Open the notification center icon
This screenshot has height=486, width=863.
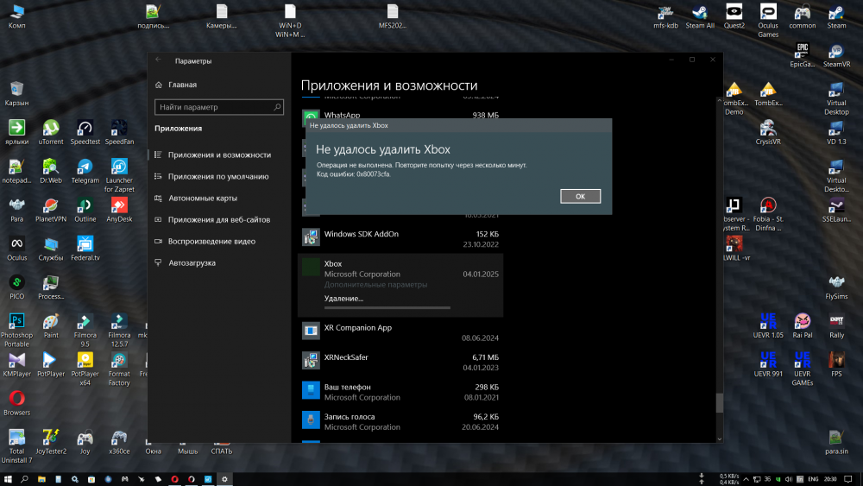click(x=848, y=479)
